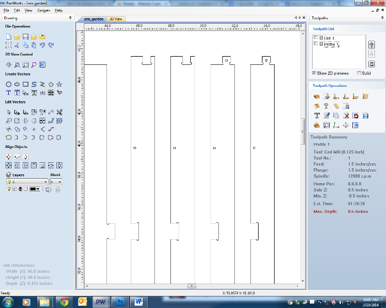Open the Help menu
Image resolution: width=386 pixels, height=308 pixels.
(x=58, y=10)
